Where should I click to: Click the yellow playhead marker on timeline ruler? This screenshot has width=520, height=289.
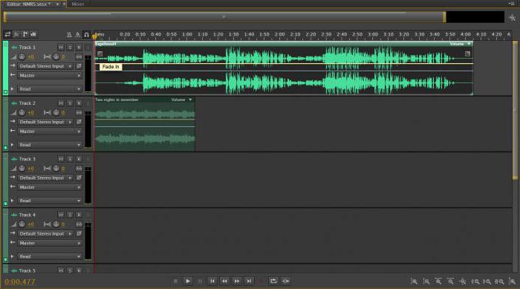tap(94, 36)
